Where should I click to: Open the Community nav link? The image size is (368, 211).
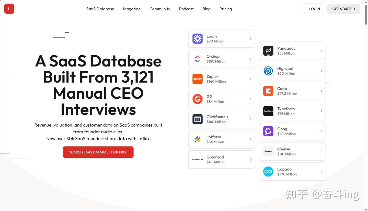click(160, 9)
